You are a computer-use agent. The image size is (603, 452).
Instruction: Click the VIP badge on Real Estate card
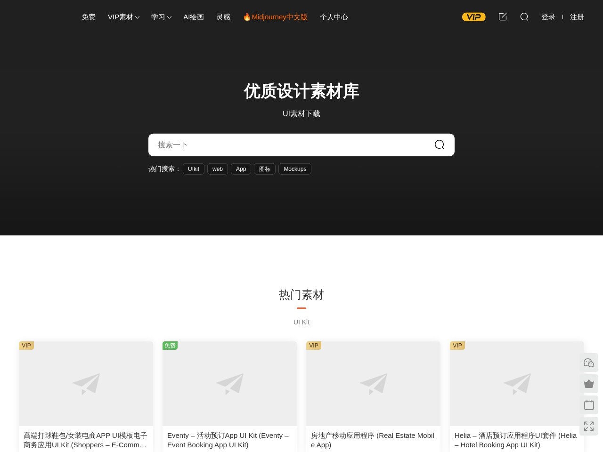coord(314,346)
